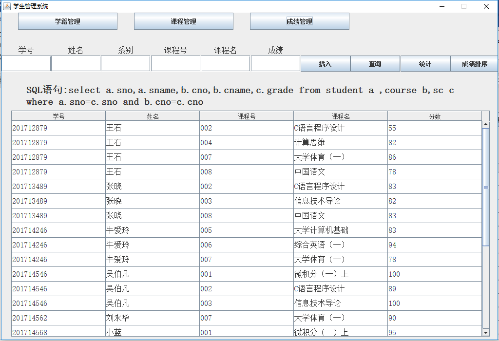Select 吴伯凡's 微积分（一）上 cell
Screen dimensions: 499x341
pos(341,274)
